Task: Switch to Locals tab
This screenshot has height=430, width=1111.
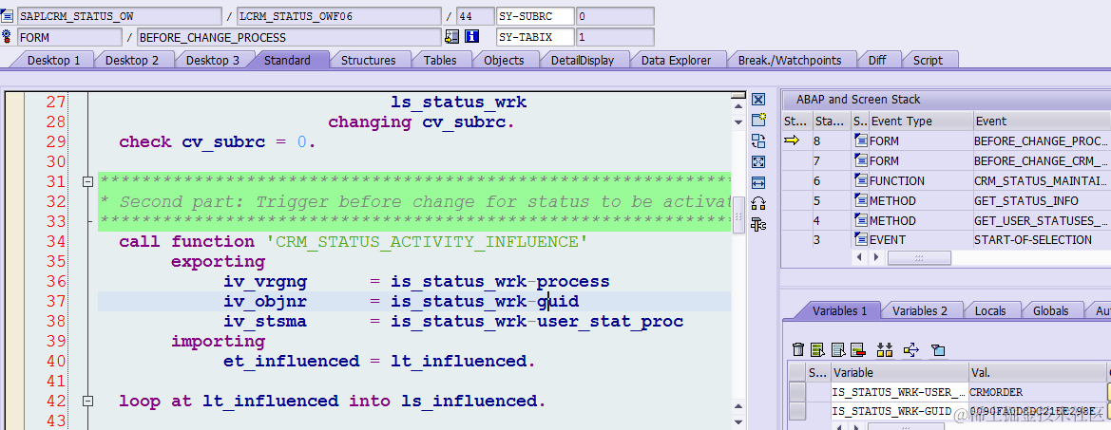Action: click(x=990, y=310)
